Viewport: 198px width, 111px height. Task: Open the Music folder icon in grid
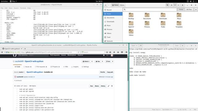point(179,16)
